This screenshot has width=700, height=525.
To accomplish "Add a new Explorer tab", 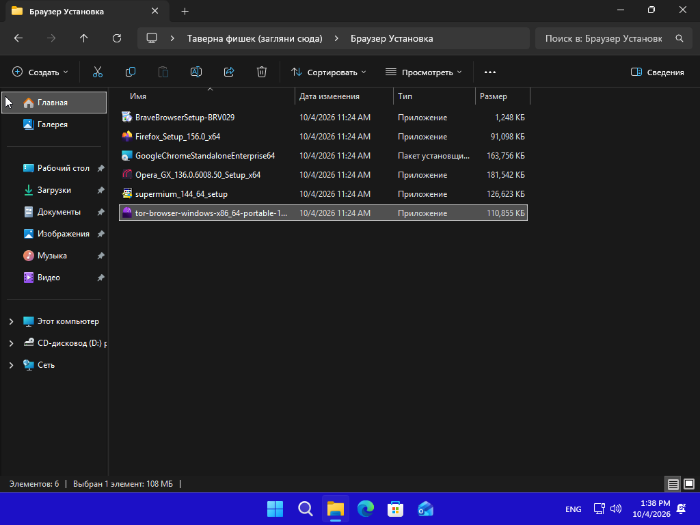I will (185, 11).
